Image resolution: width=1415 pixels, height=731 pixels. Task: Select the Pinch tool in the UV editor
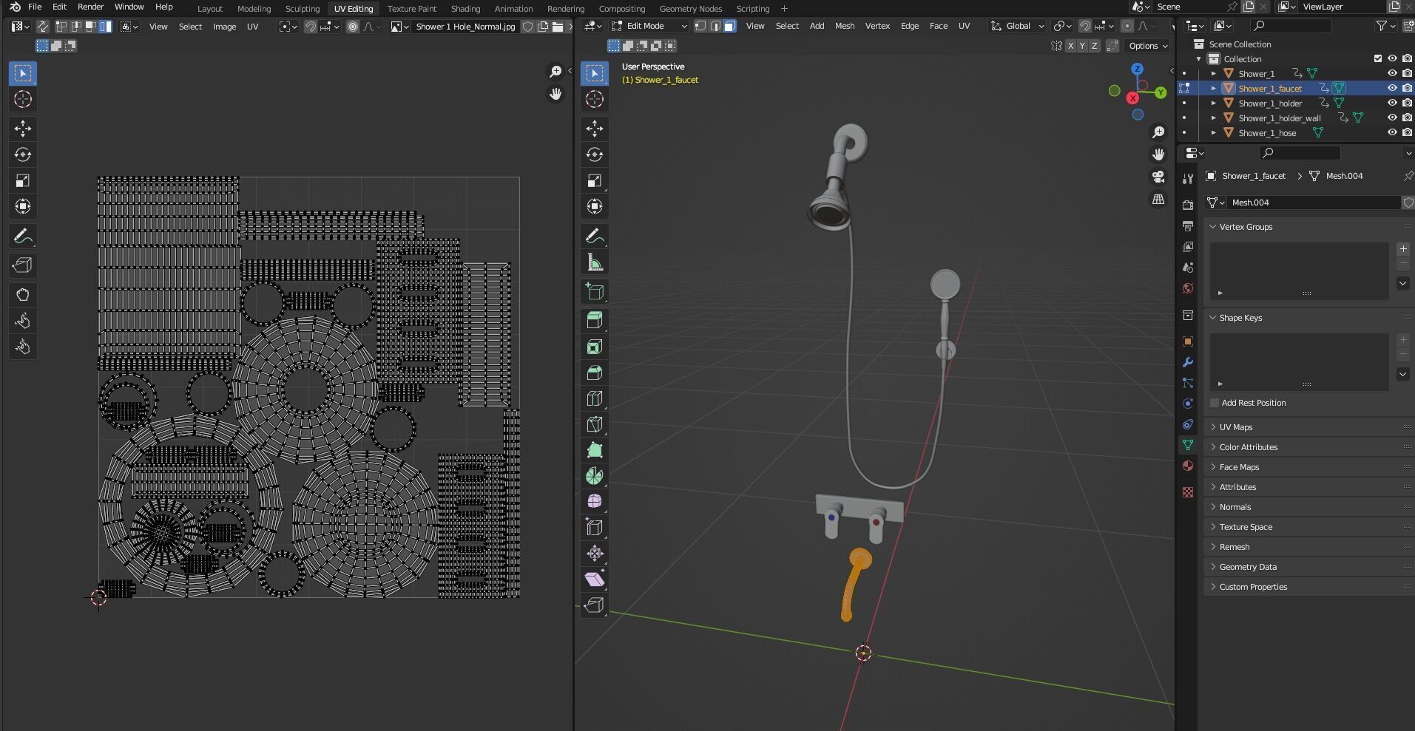(x=23, y=347)
